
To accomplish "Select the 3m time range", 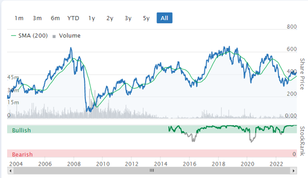I will click(37, 18).
